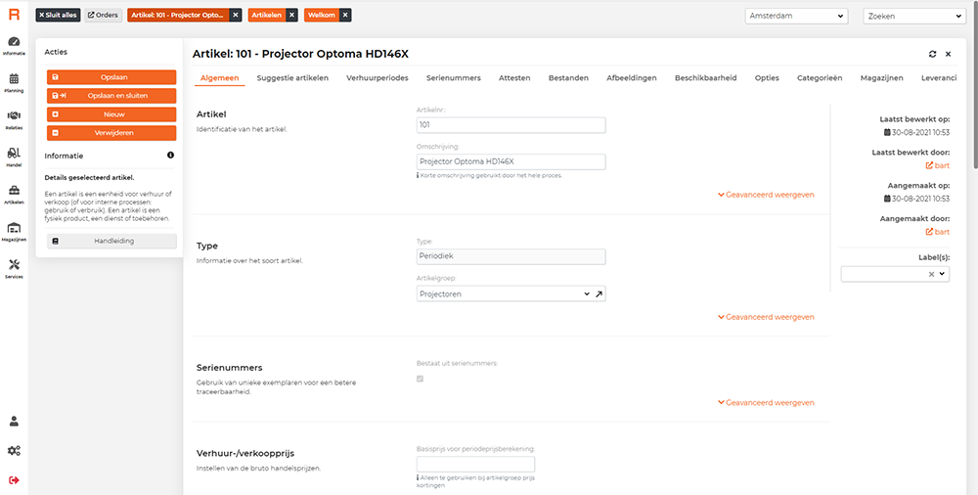Open bart link under Aangemaakt door
The image size is (978, 495).
938,232
